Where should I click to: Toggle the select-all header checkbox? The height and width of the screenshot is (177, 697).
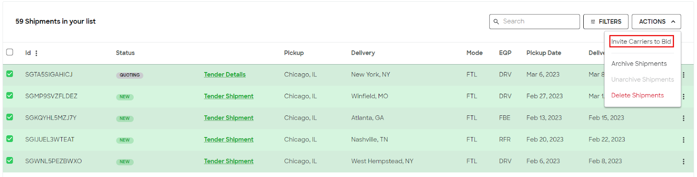tap(10, 52)
